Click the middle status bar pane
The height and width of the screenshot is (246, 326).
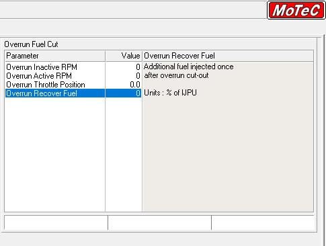click(159, 222)
